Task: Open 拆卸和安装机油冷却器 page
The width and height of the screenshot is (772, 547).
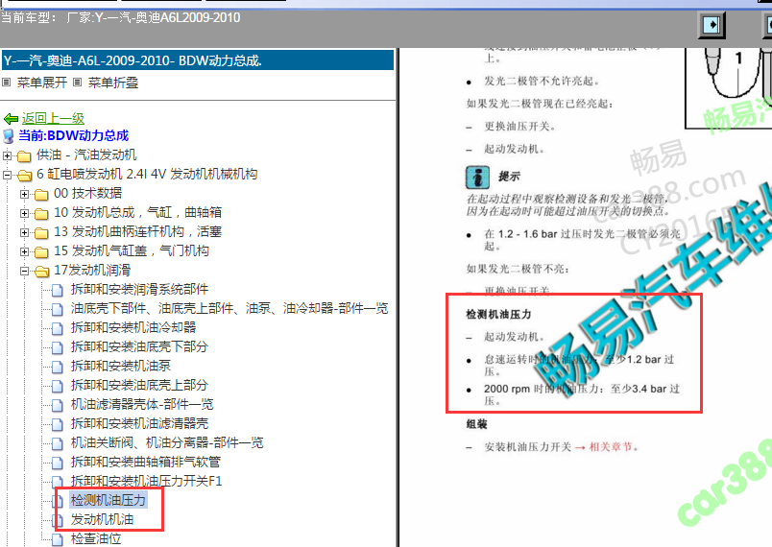Action: 133,327
